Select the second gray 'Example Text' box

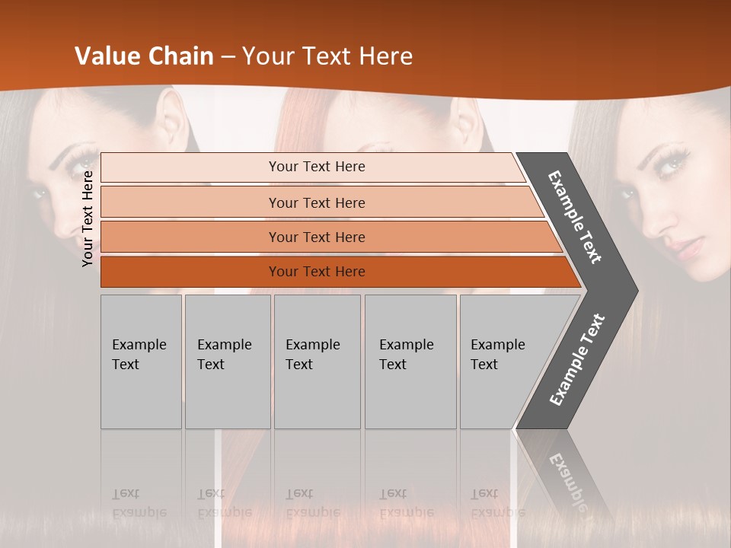coord(228,362)
